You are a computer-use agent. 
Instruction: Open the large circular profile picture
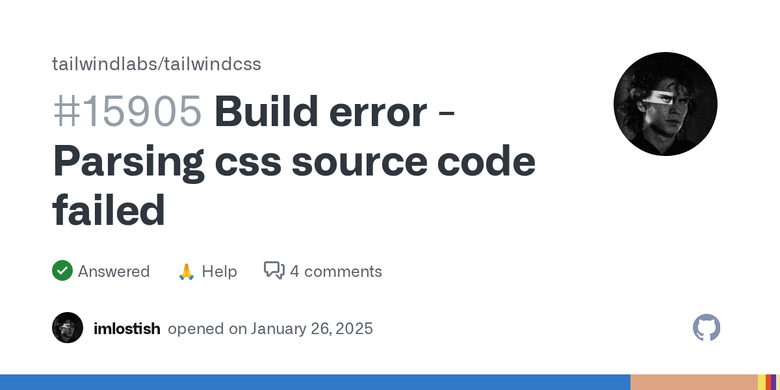[x=665, y=104]
